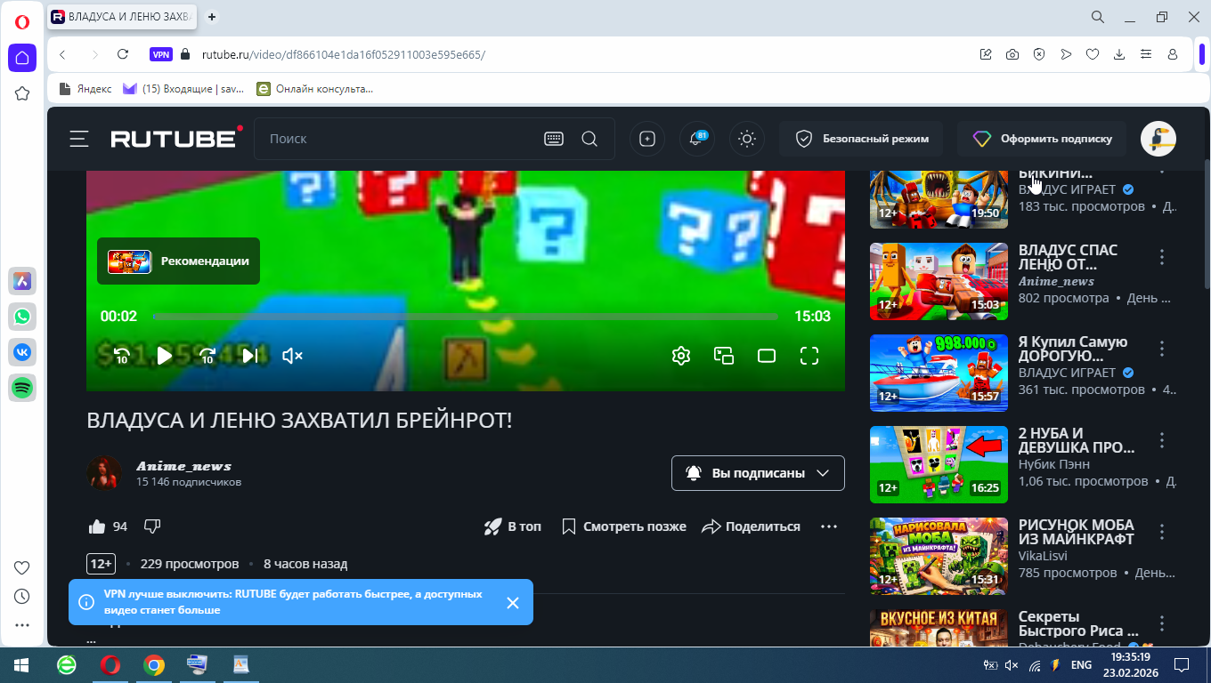Switch to theater mode

767,356
